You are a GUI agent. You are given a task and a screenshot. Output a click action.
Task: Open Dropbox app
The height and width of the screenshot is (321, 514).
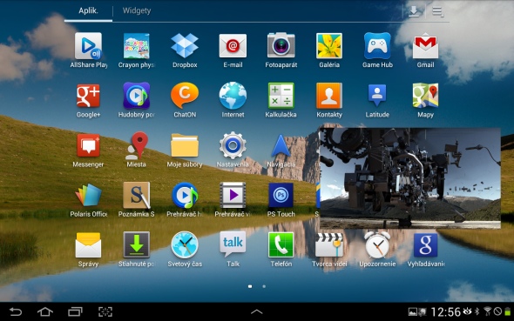tap(185, 46)
